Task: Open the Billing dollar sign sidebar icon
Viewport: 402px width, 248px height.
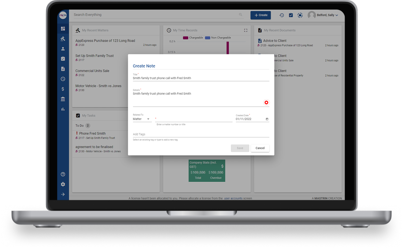Action: pos(63,89)
